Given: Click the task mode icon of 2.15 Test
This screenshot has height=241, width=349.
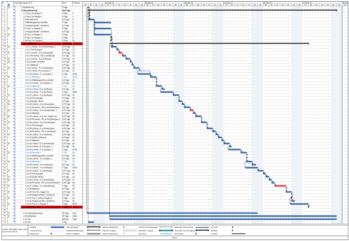Looking at the screenshot, I should [15, 222].
